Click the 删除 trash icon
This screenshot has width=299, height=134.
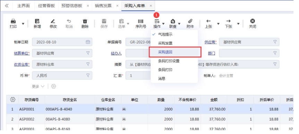(85, 21)
